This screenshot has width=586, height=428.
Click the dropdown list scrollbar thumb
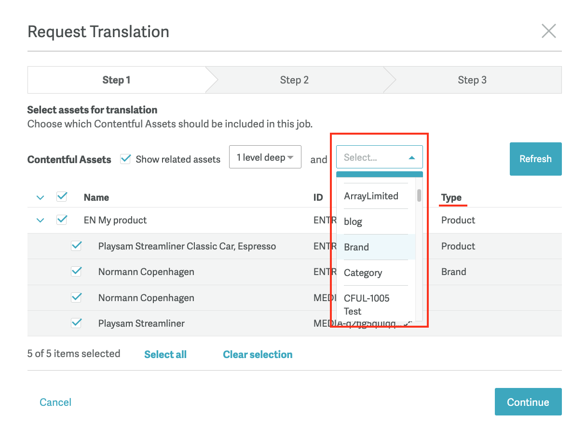point(419,195)
